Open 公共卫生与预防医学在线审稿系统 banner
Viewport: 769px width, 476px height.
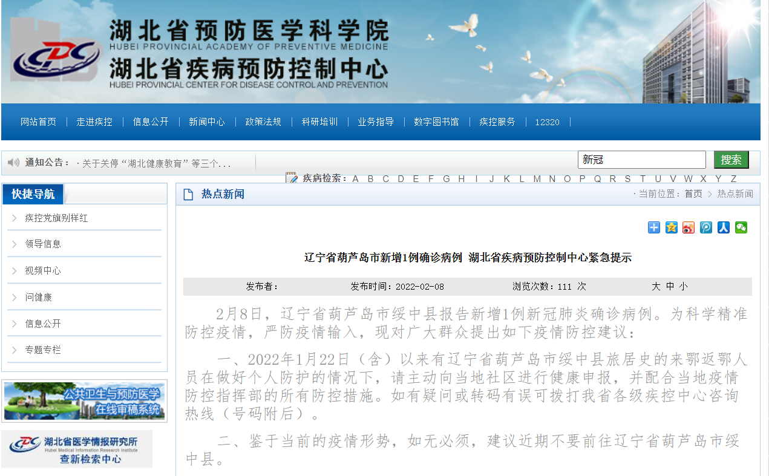pyautogui.click(x=84, y=400)
